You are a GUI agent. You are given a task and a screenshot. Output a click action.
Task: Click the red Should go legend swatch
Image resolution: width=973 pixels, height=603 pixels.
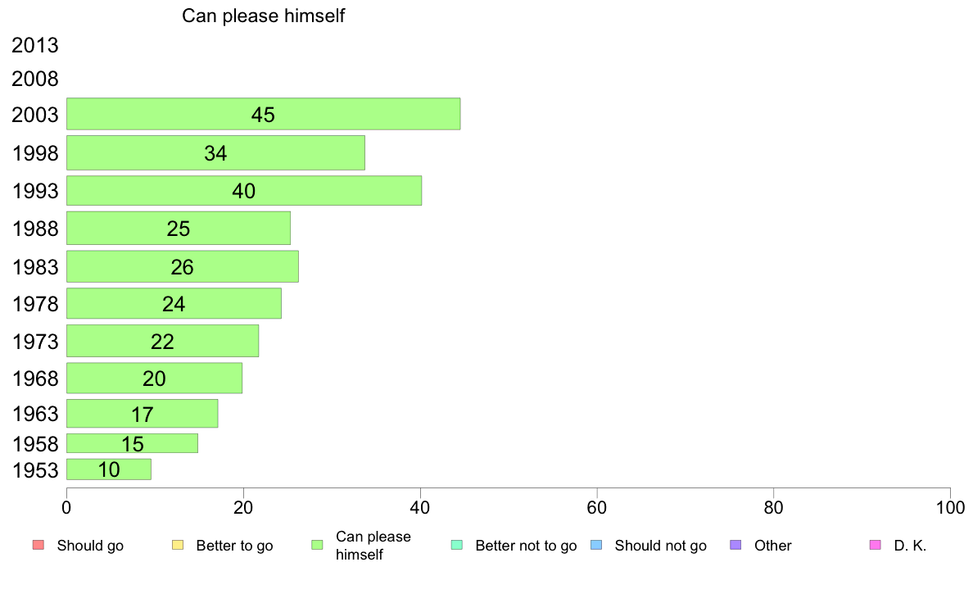coord(38,546)
